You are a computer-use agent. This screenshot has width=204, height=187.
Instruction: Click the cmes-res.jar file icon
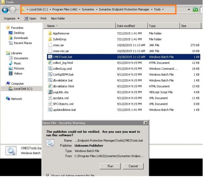50,51
